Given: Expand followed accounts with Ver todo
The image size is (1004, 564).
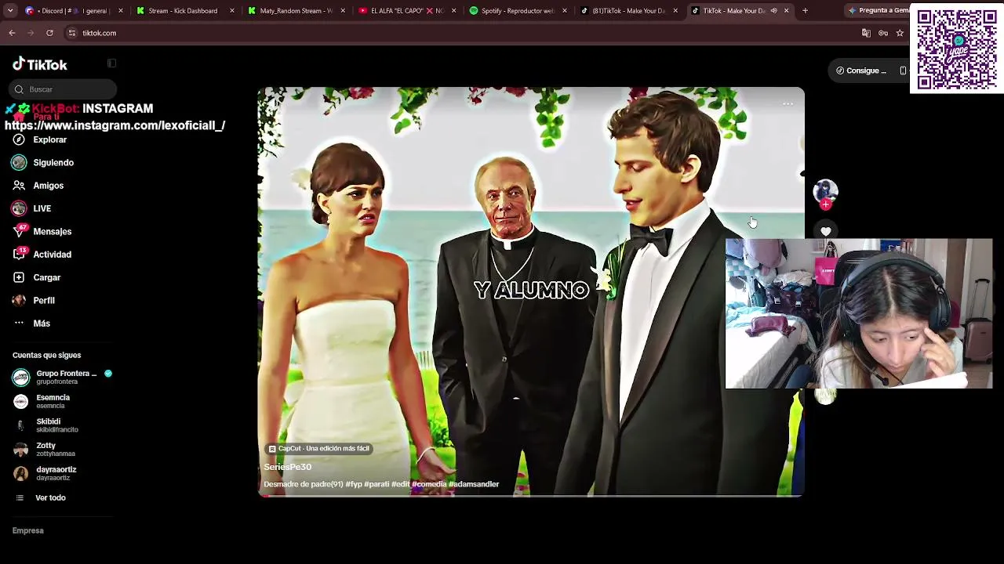Looking at the screenshot, I should pos(50,498).
